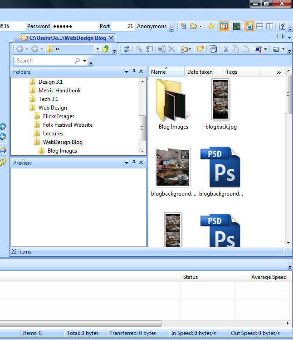Go up one folder level
The width and height of the screenshot is (293, 340).
pyautogui.click(x=106, y=49)
